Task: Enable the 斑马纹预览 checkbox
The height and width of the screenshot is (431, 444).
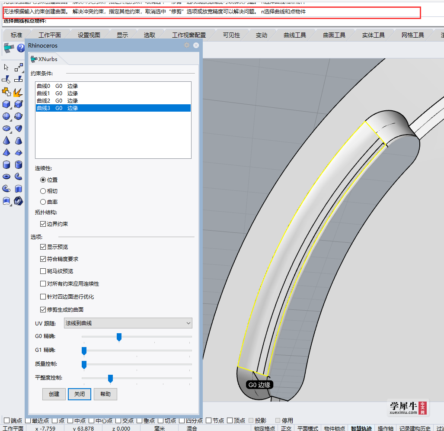Action: coord(43,271)
